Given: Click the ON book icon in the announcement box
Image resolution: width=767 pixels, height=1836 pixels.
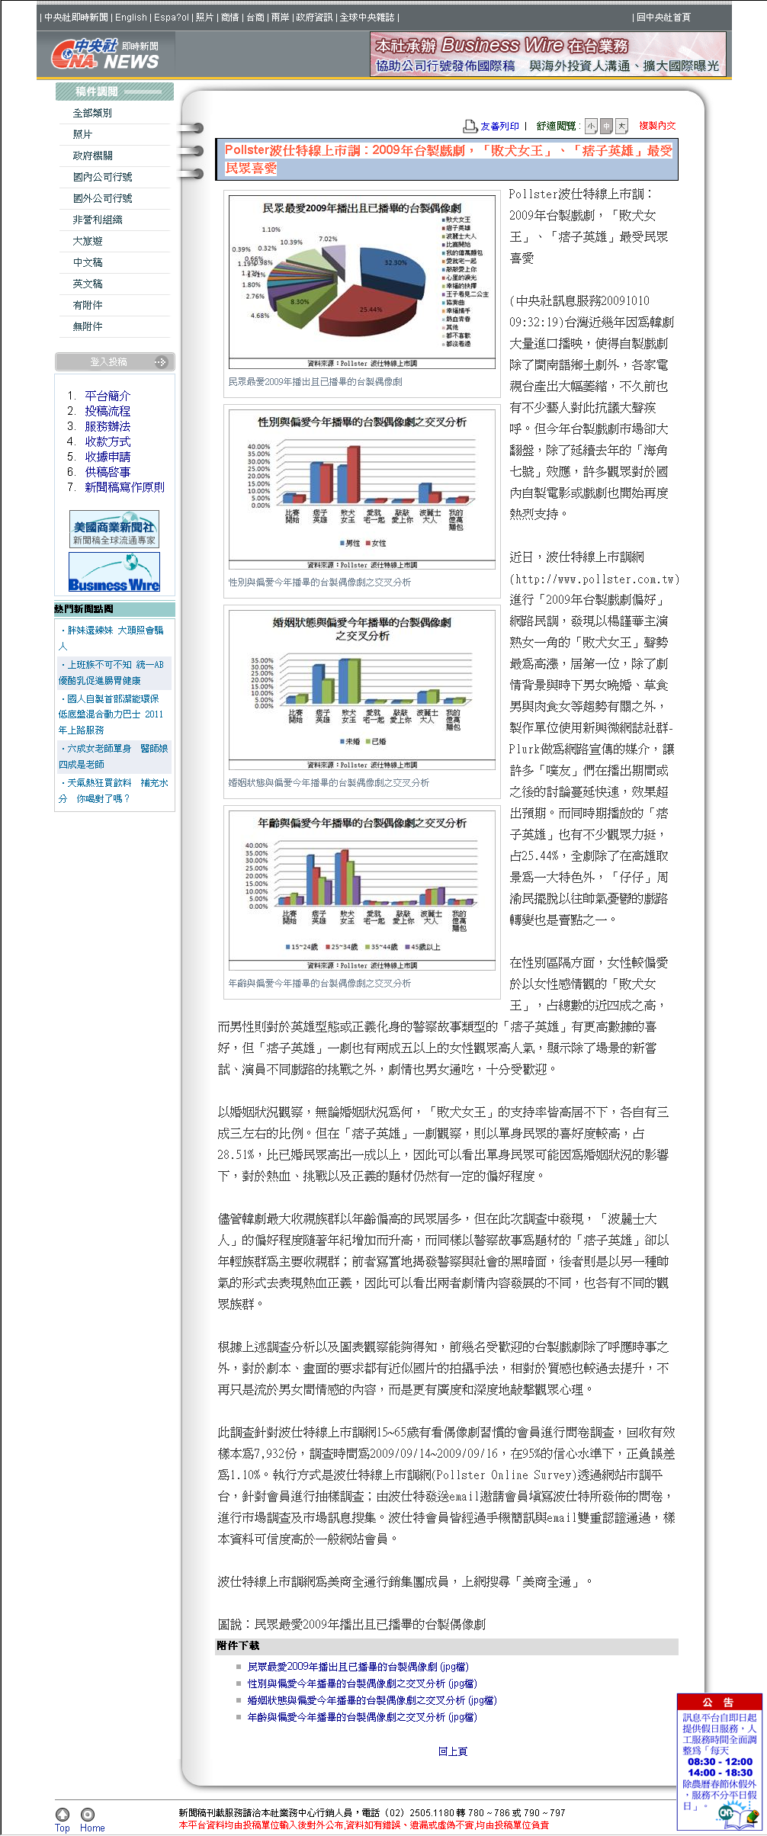Looking at the screenshot, I should tap(737, 1815).
